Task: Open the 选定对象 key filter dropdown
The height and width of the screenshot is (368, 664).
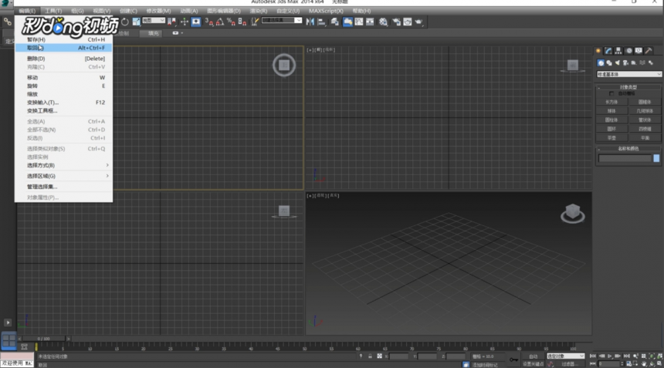Action: (x=566, y=356)
